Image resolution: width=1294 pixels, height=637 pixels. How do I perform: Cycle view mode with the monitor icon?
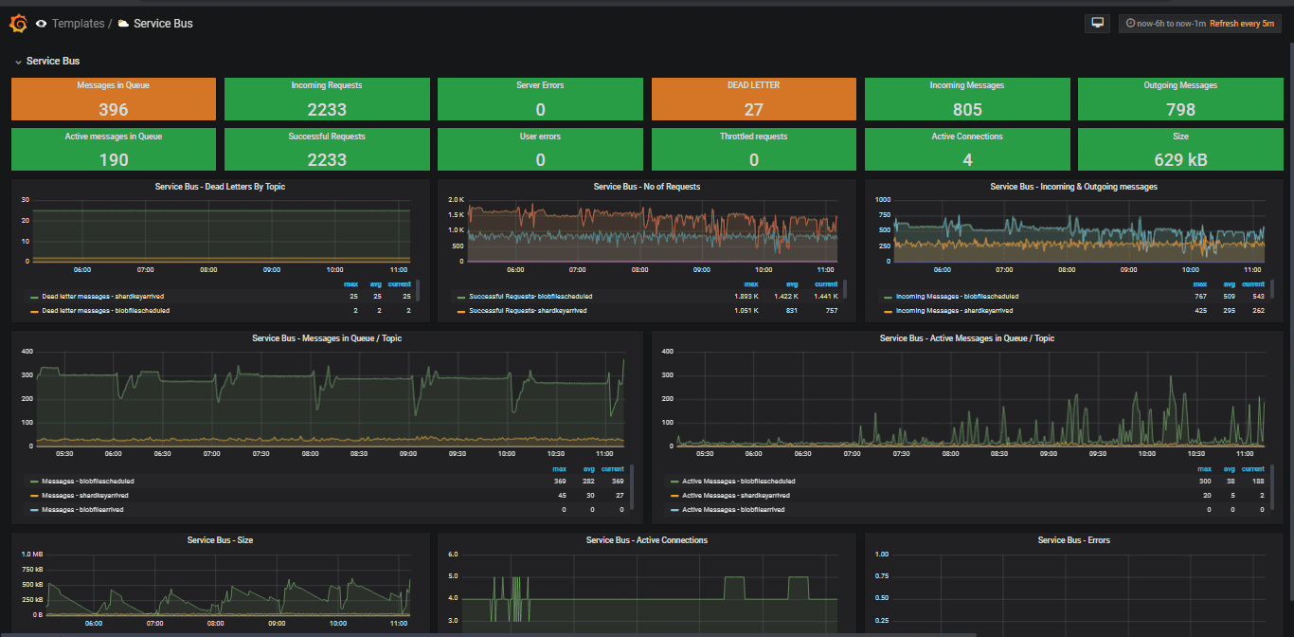tap(1097, 23)
